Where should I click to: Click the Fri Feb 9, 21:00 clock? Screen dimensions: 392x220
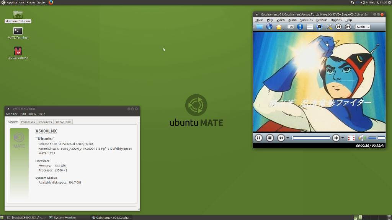click(x=376, y=2)
